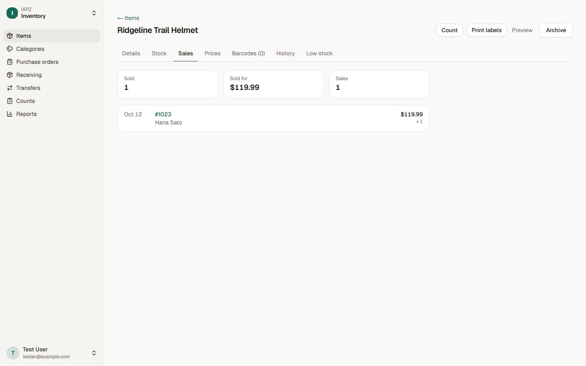Screen dimensions: 586x366
Task: Click the Receiving package icon
Action: tap(10, 75)
